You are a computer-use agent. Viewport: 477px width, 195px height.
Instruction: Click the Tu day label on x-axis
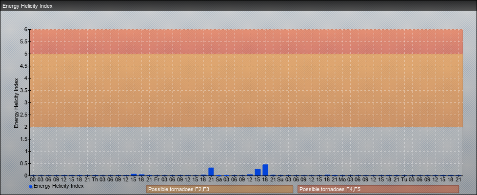(404, 179)
